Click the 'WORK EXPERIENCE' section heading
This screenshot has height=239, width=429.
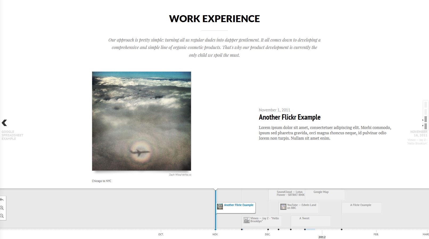[214, 19]
